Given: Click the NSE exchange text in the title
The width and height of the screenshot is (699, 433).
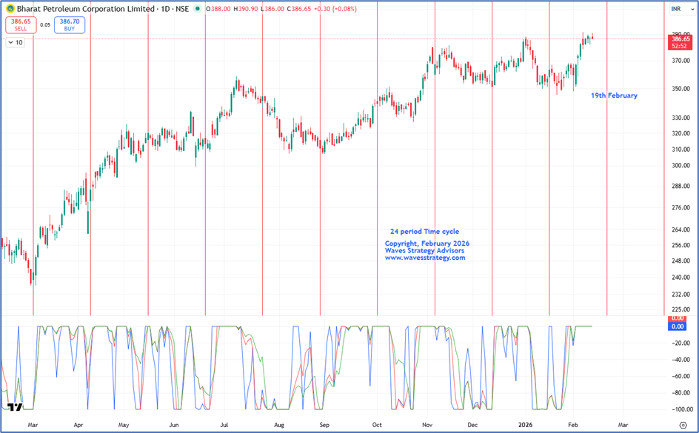Looking at the screenshot, I should 182,9.
